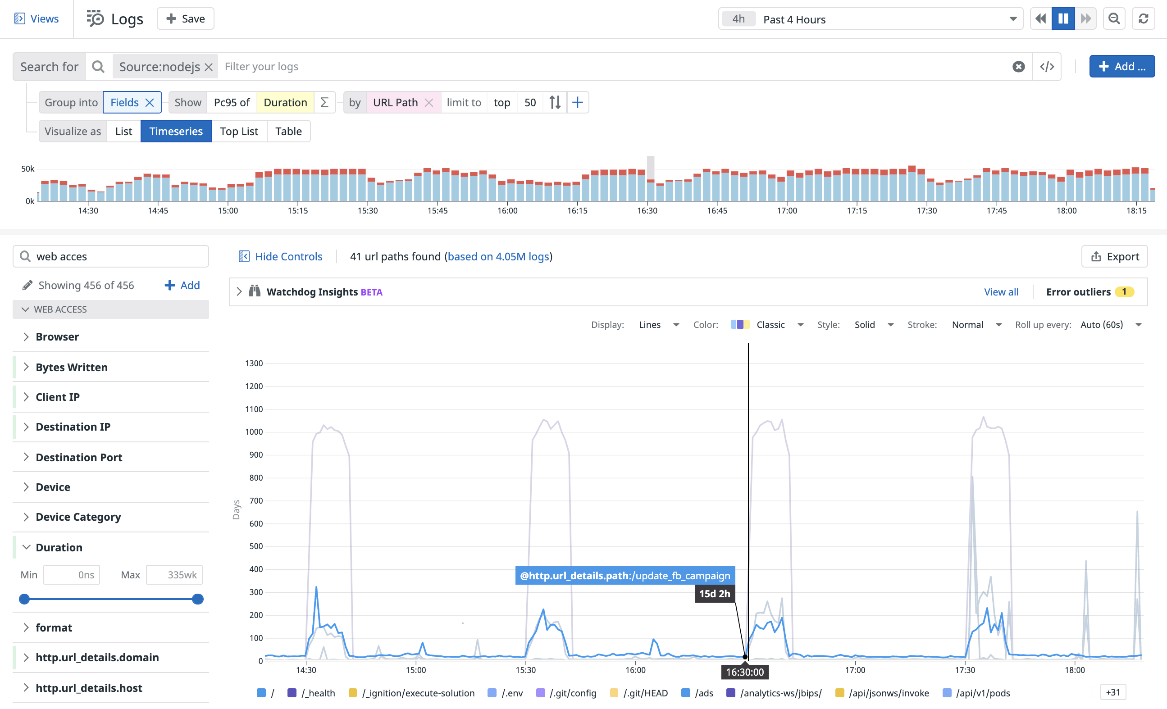Clear the filter query with the x icon
The height and width of the screenshot is (709, 1167).
coord(1018,66)
